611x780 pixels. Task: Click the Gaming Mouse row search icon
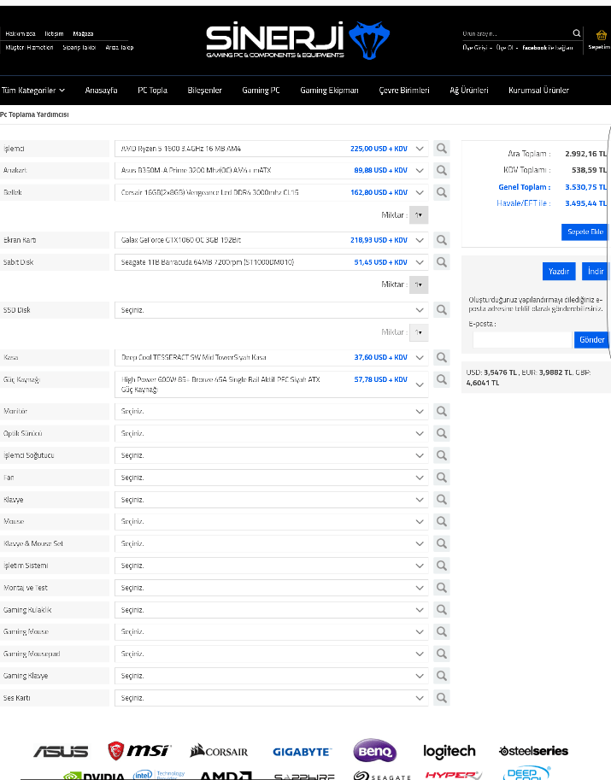[x=441, y=631]
